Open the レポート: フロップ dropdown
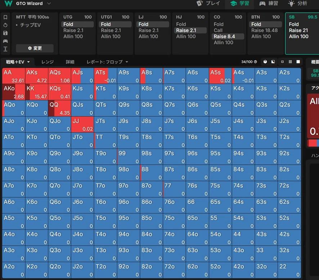The height and width of the screenshot is (280, 319). (x=107, y=62)
